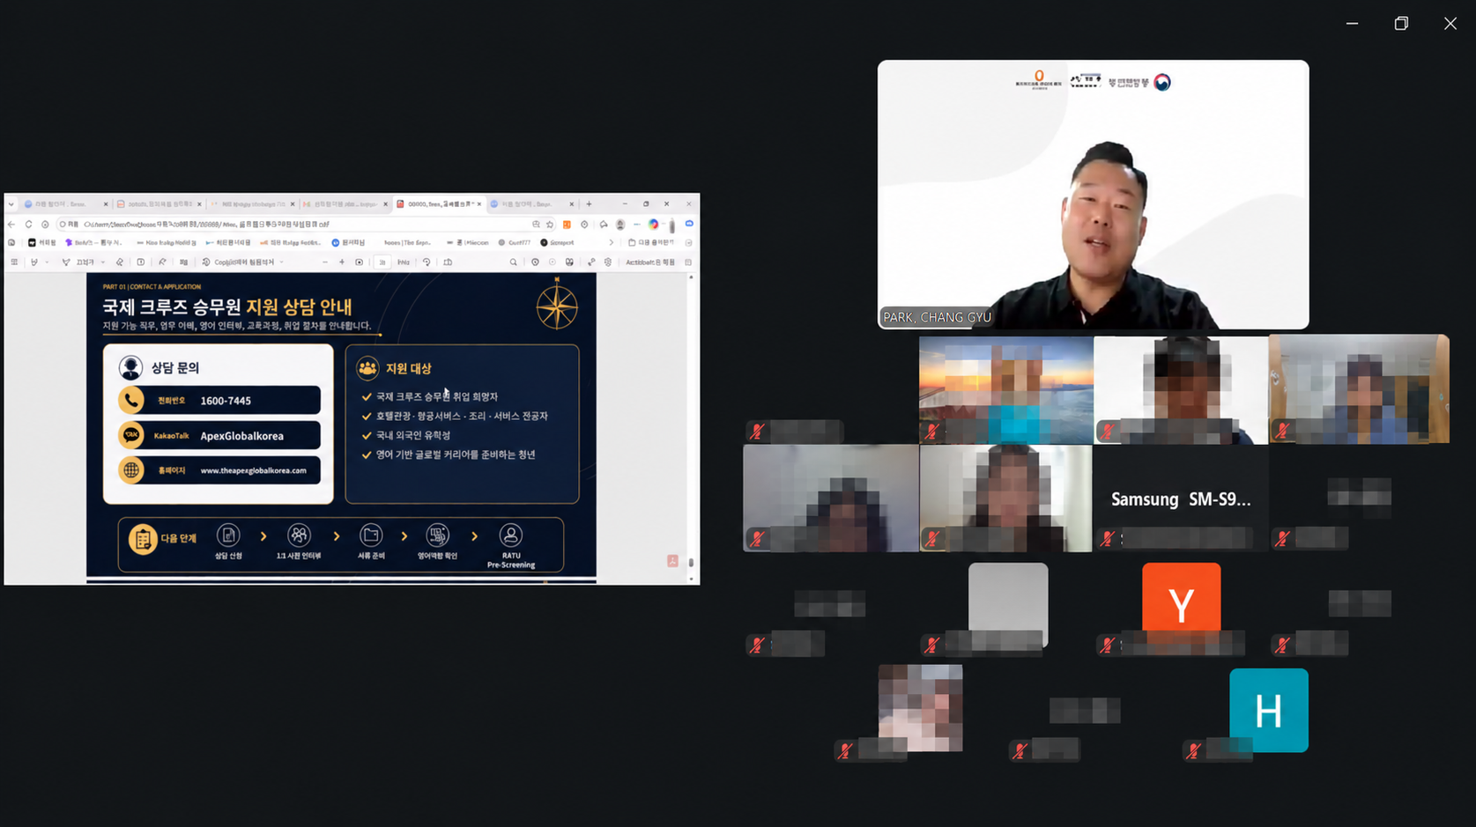
Task: Click the bookmark star in the address bar
Action: coord(550,225)
